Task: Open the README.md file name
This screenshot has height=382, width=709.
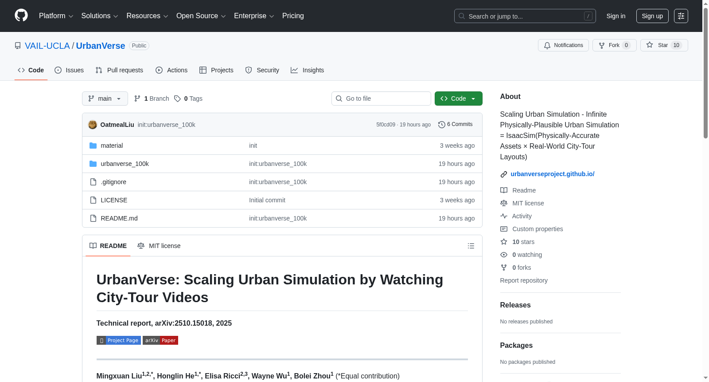Action: pyautogui.click(x=119, y=218)
